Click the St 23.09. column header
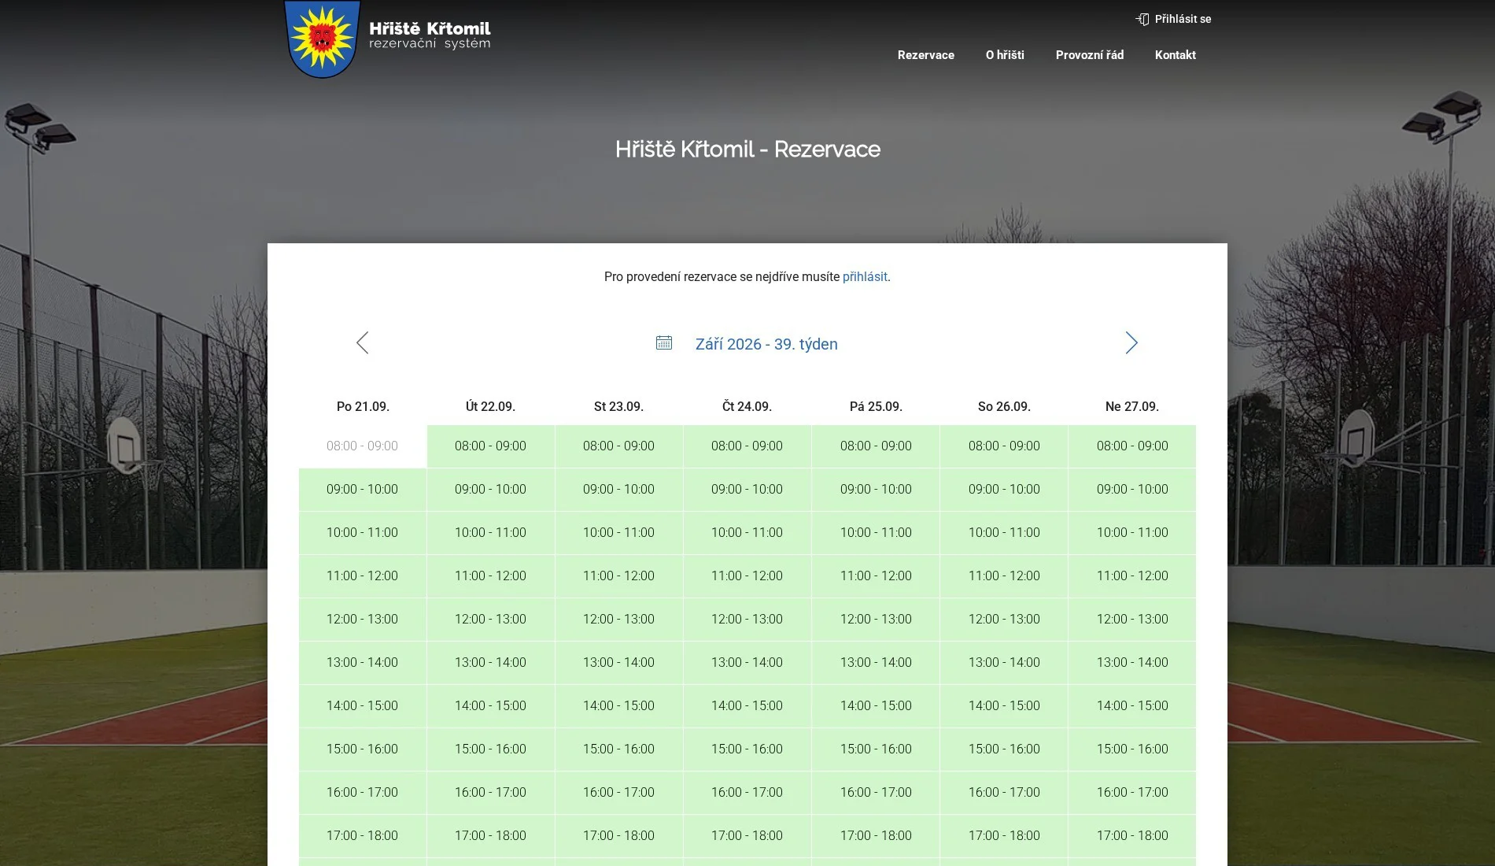Image resolution: width=1495 pixels, height=866 pixels. pos(619,407)
